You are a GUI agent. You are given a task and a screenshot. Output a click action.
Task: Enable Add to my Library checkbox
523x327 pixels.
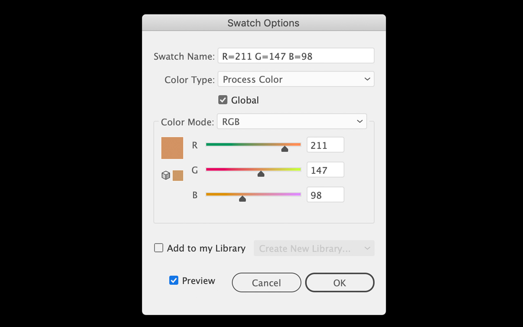tap(159, 248)
